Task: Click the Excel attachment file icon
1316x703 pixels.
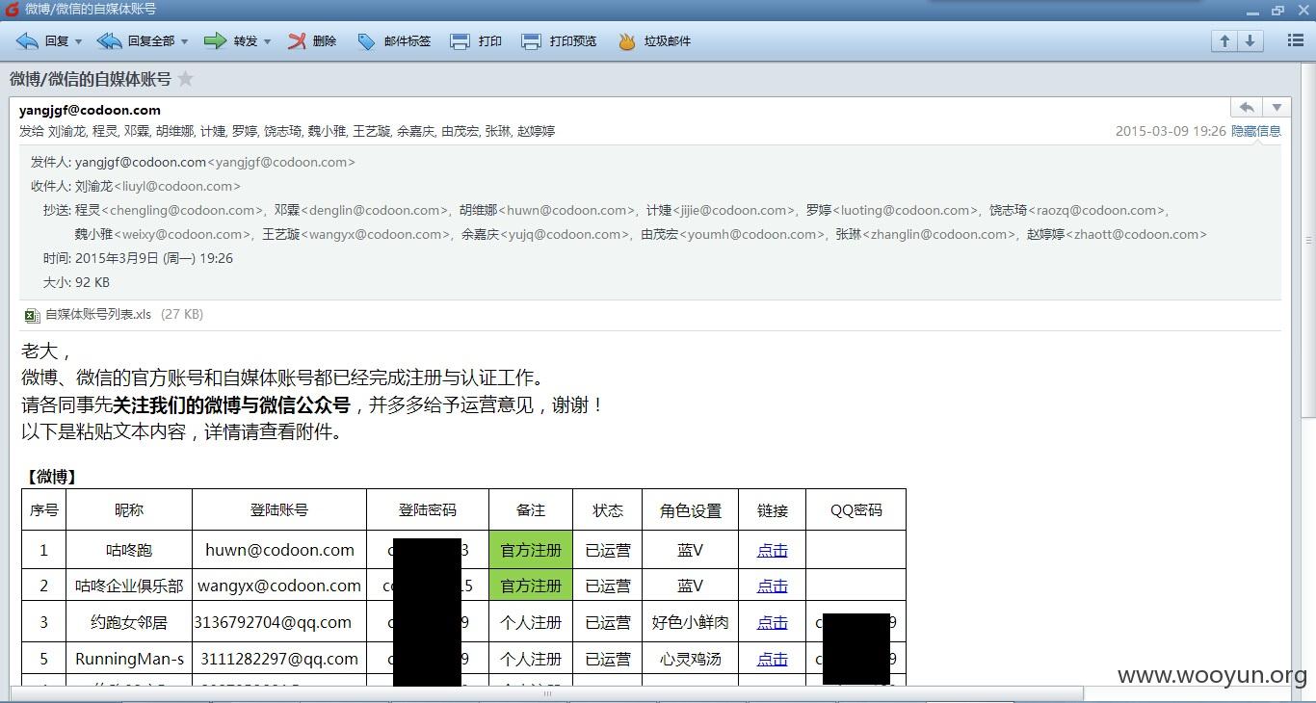Action: (x=32, y=315)
